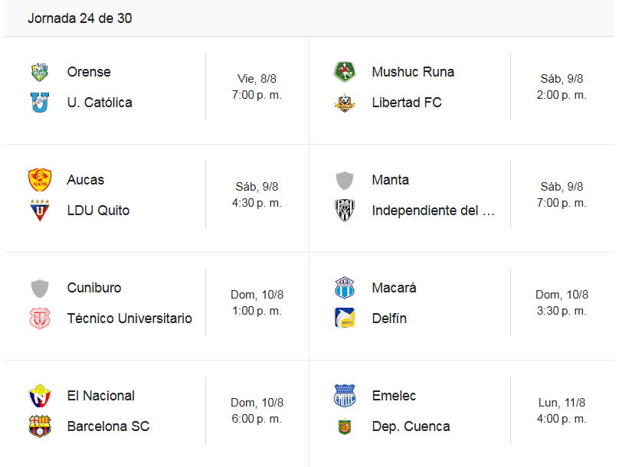
Task: Click the Libertad FC crest
Action: (x=345, y=103)
